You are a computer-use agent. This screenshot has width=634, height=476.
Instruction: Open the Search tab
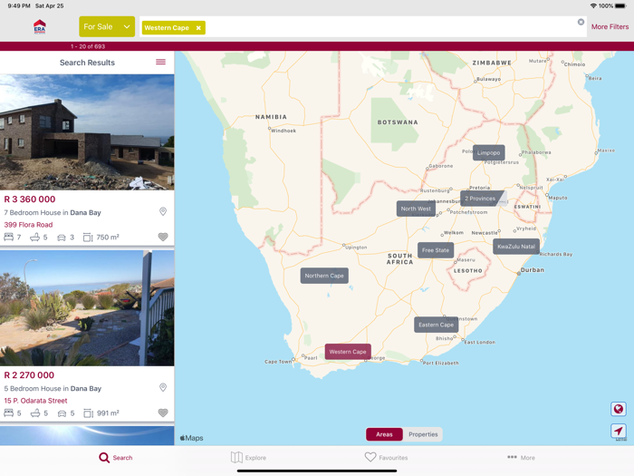[116, 457]
